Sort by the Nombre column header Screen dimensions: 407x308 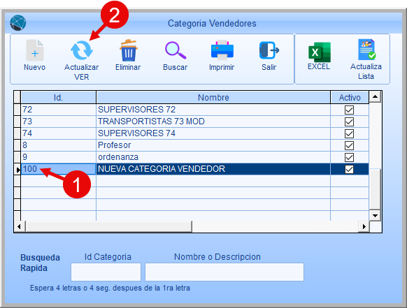(x=213, y=98)
